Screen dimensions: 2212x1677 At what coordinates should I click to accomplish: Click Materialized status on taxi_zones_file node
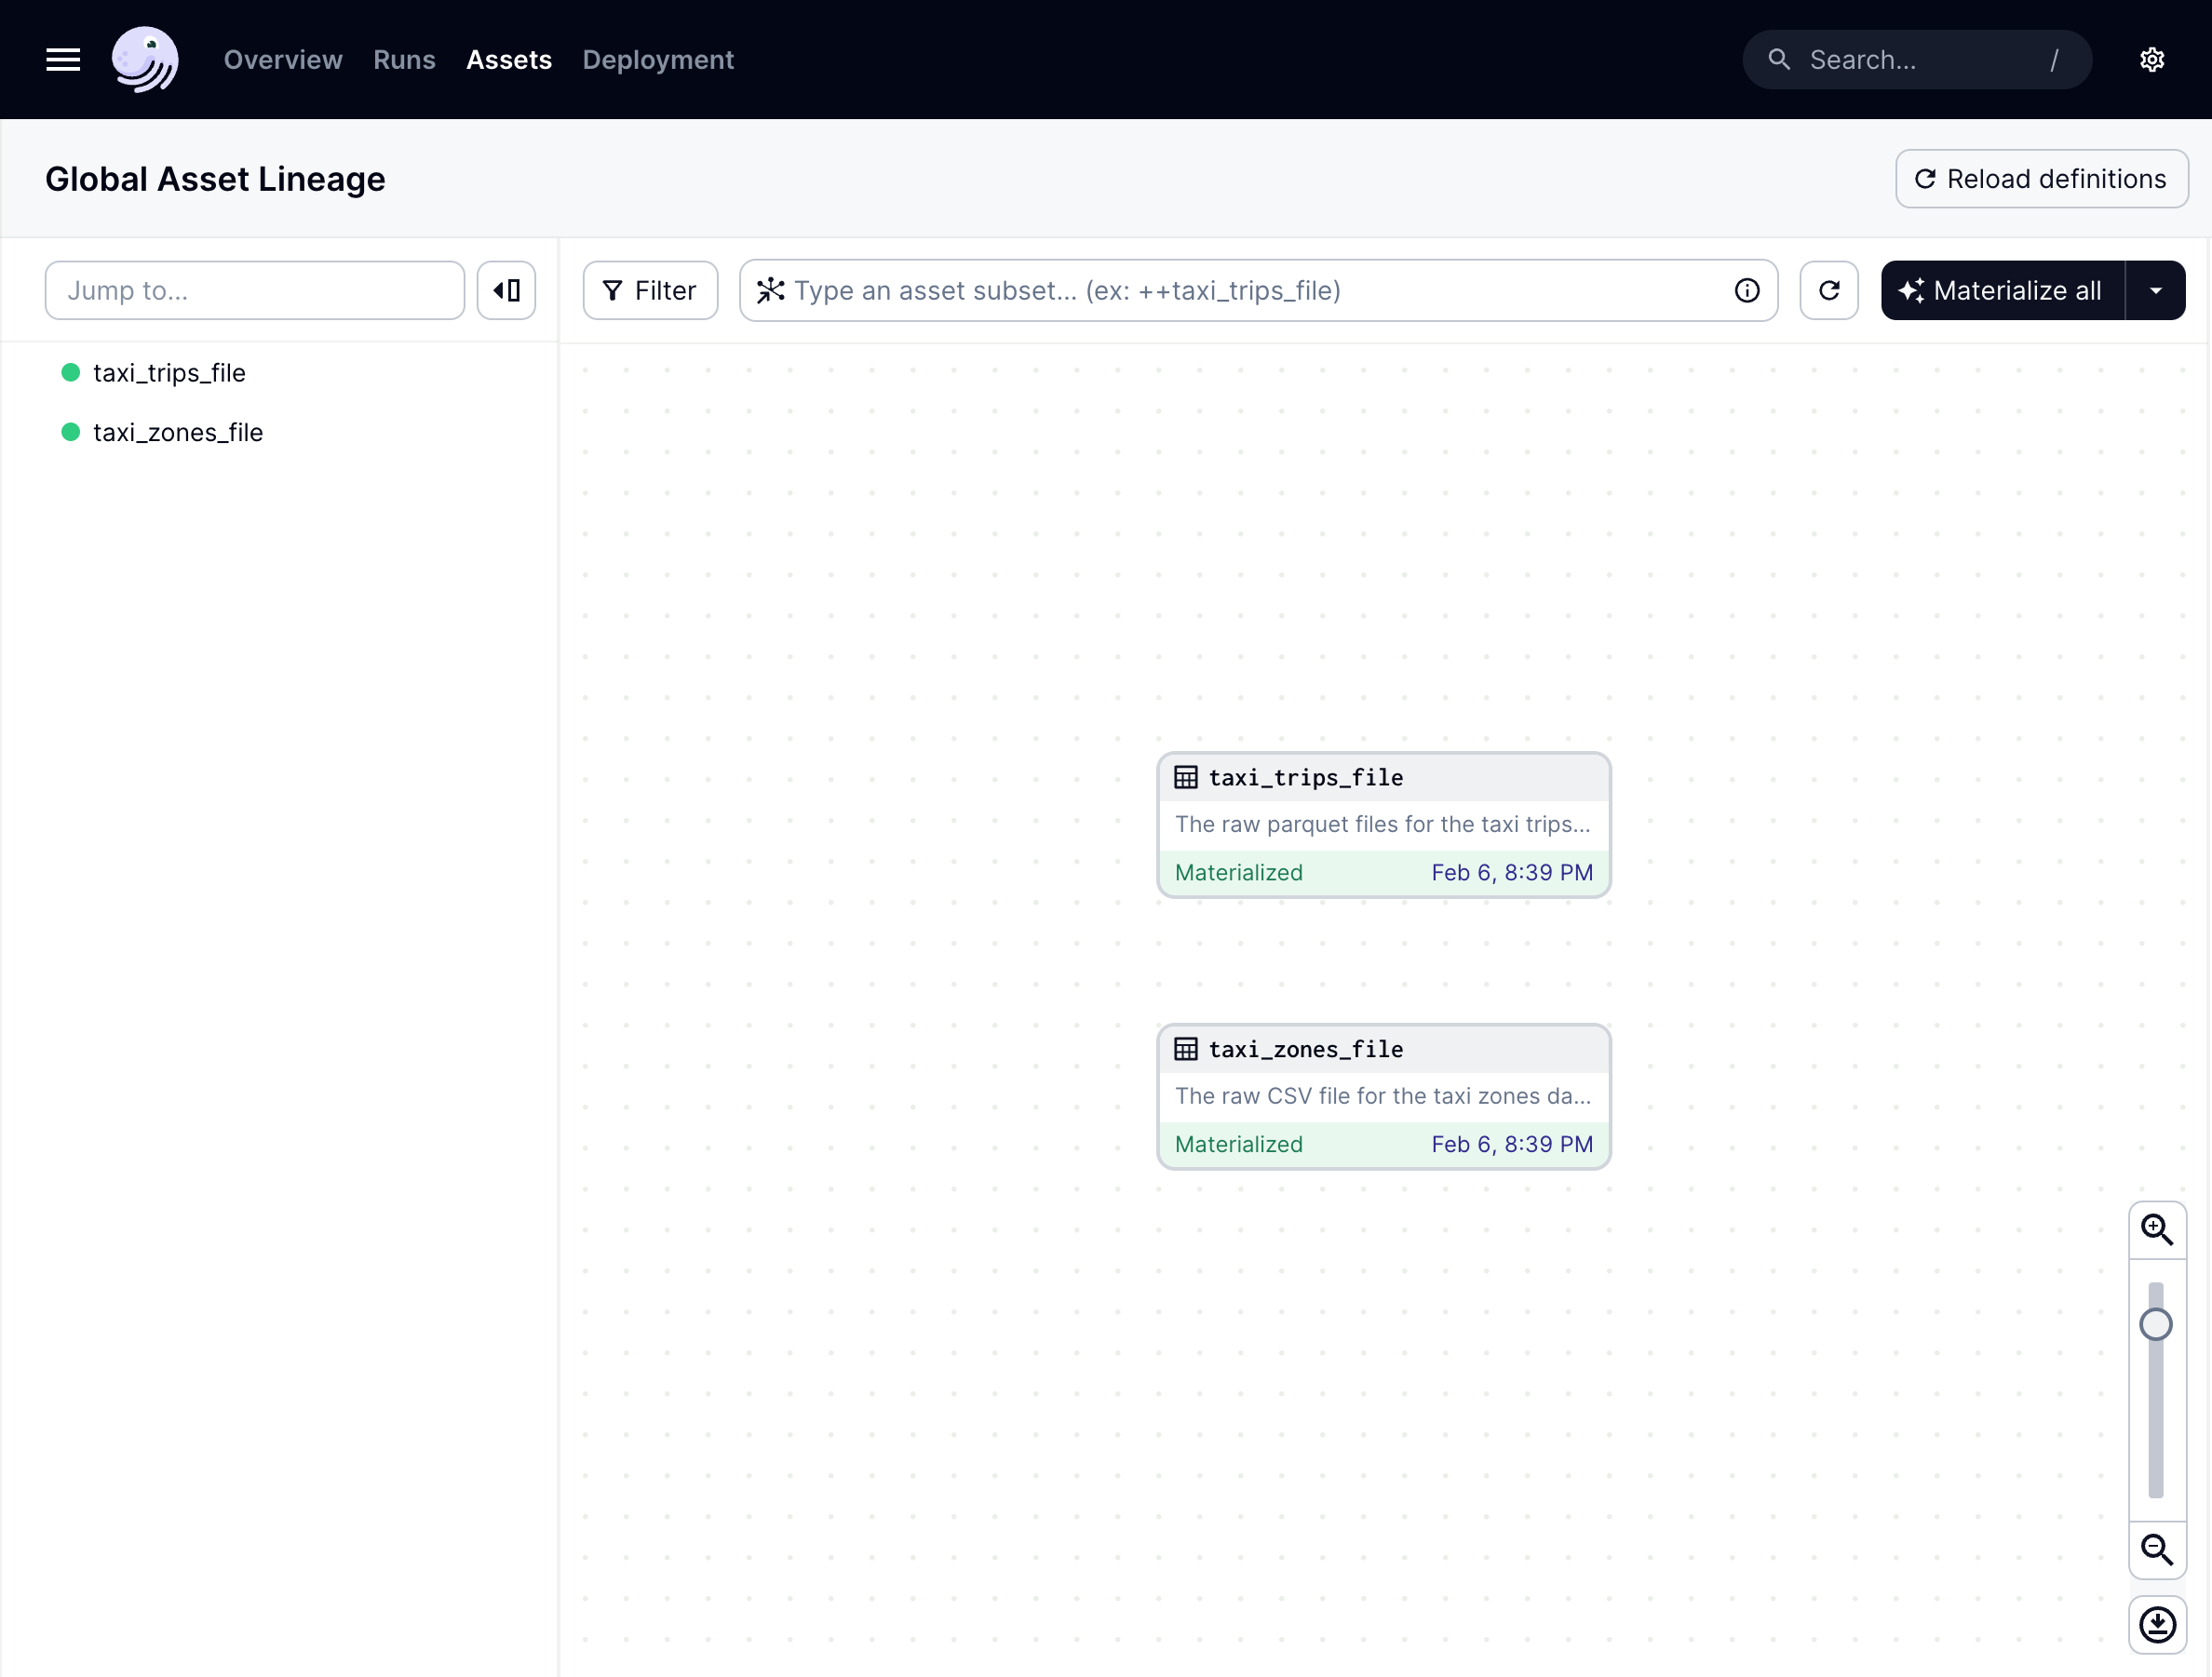coord(1239,1145)
